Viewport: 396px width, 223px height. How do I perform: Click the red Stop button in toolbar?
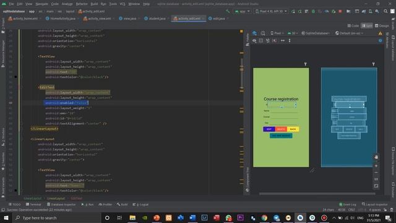point(340,11)
